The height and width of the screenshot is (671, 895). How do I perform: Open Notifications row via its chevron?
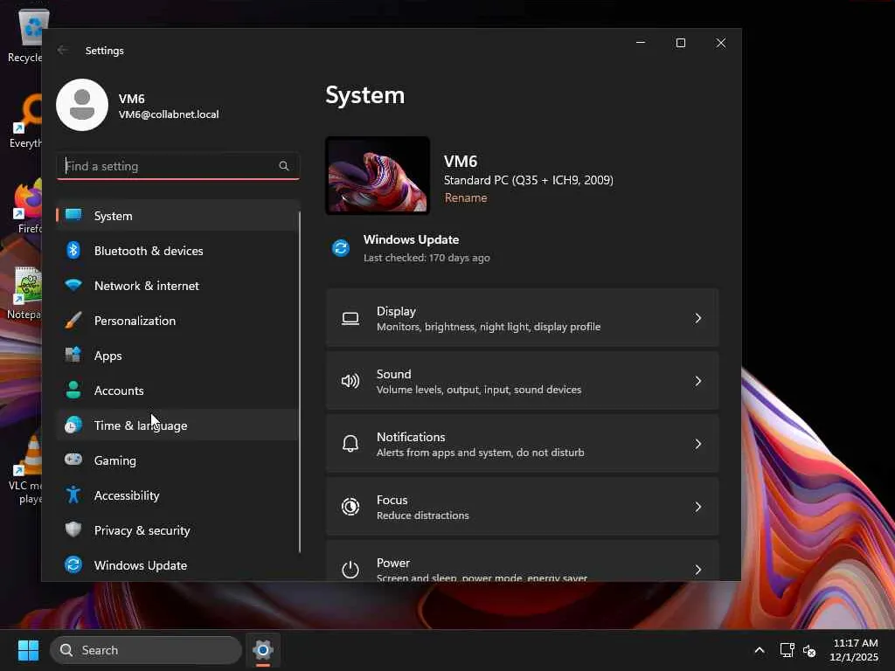(697, 445)
